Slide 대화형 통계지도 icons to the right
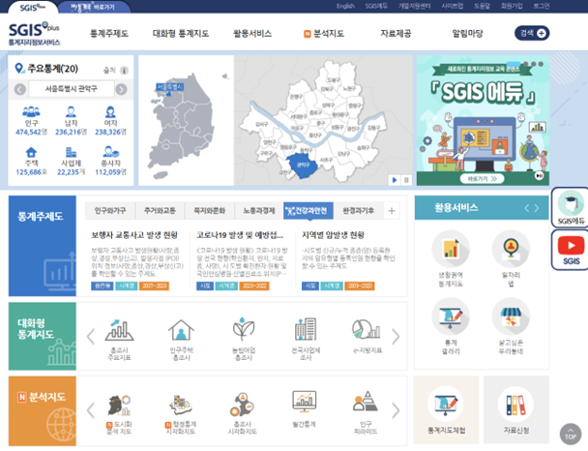588x451 pixels. 396,336
